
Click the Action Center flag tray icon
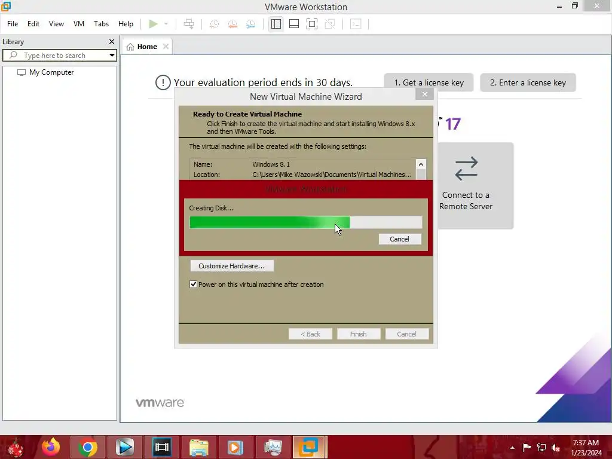pyautogui.click(x=527, y=447)
